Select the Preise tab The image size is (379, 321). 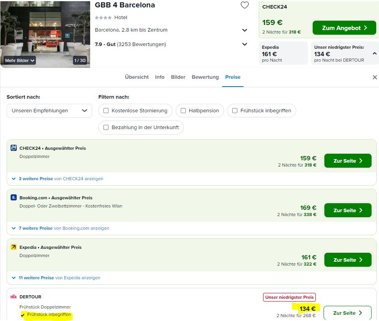pos(233,77)
